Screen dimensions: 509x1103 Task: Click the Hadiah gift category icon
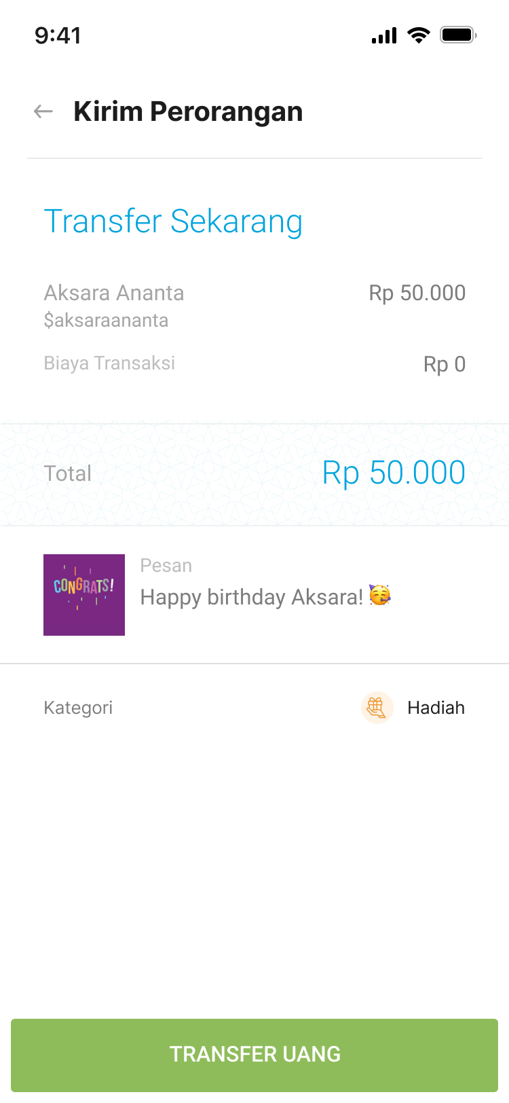tap(377, 708)
